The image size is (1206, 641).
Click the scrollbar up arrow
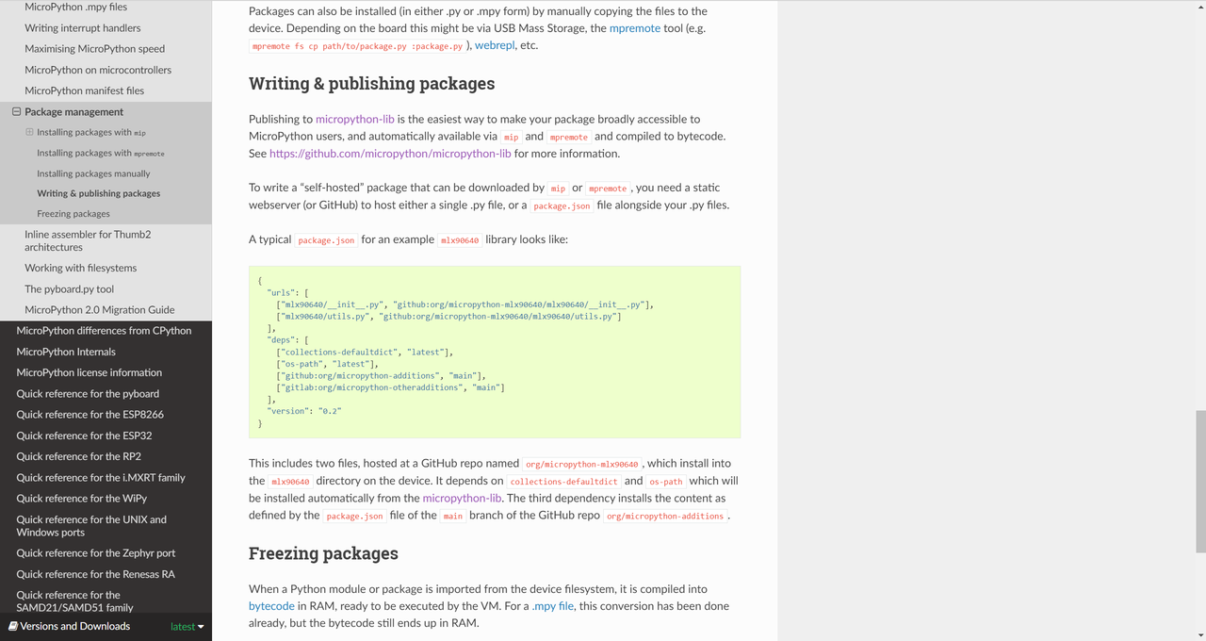[1199, 7]
